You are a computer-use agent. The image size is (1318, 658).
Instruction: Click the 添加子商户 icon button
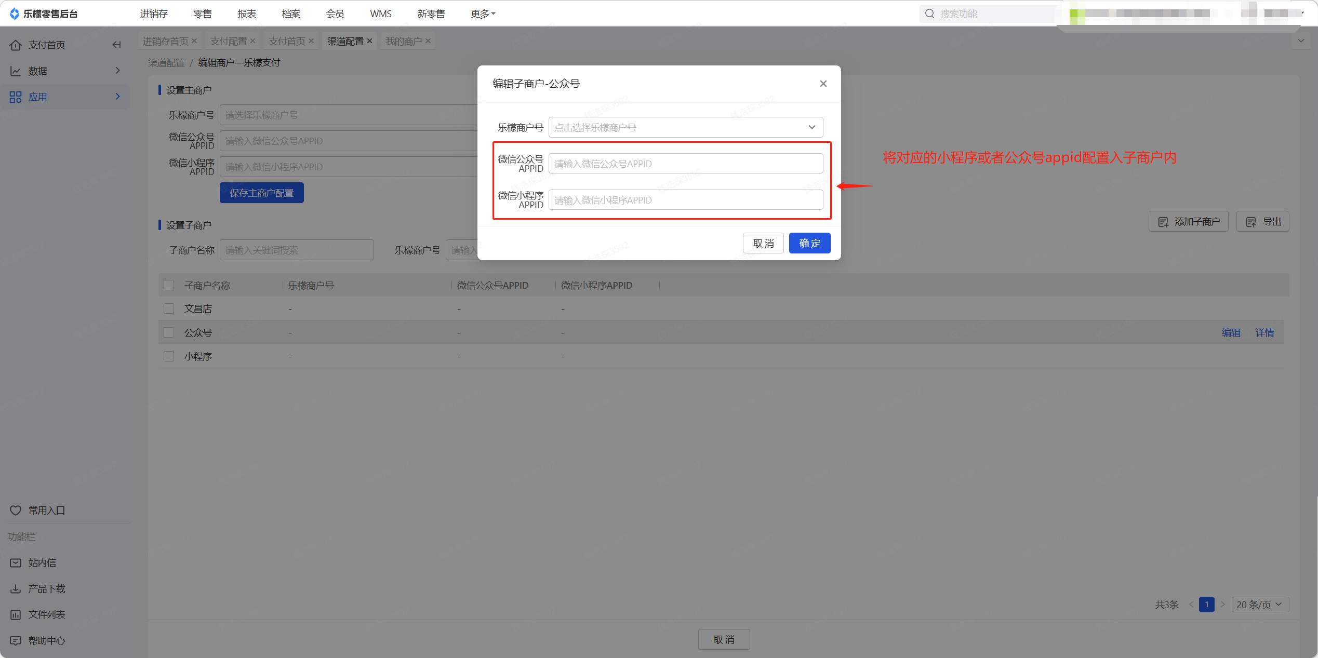coord(1188,222)
